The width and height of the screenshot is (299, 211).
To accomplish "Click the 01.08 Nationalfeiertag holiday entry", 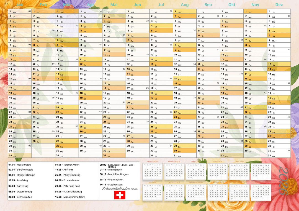I will 68,191.
